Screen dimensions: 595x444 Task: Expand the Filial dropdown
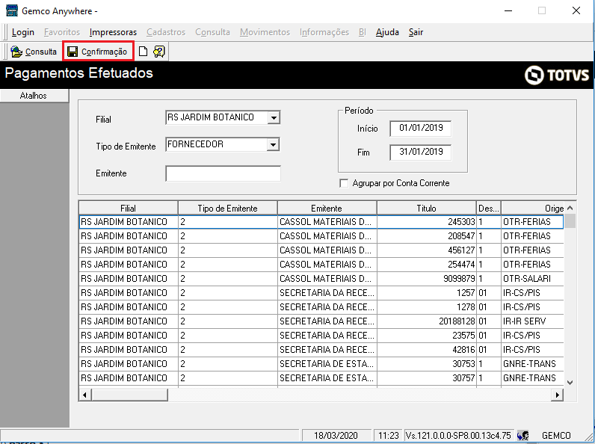274,117
